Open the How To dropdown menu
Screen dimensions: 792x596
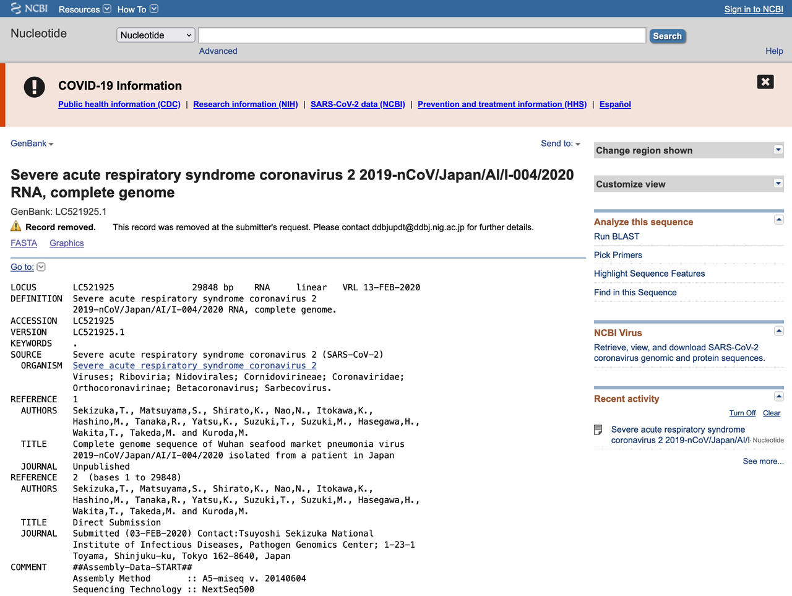click(137, 9)
